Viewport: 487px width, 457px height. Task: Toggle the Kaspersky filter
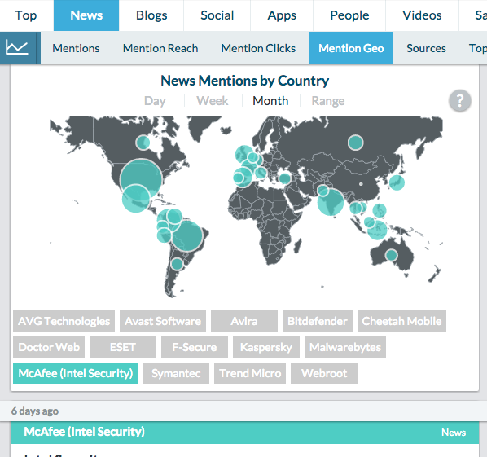point(266,347)
